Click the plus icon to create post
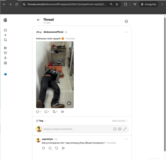Screen dimensions: 166x160 pos(5,35)
